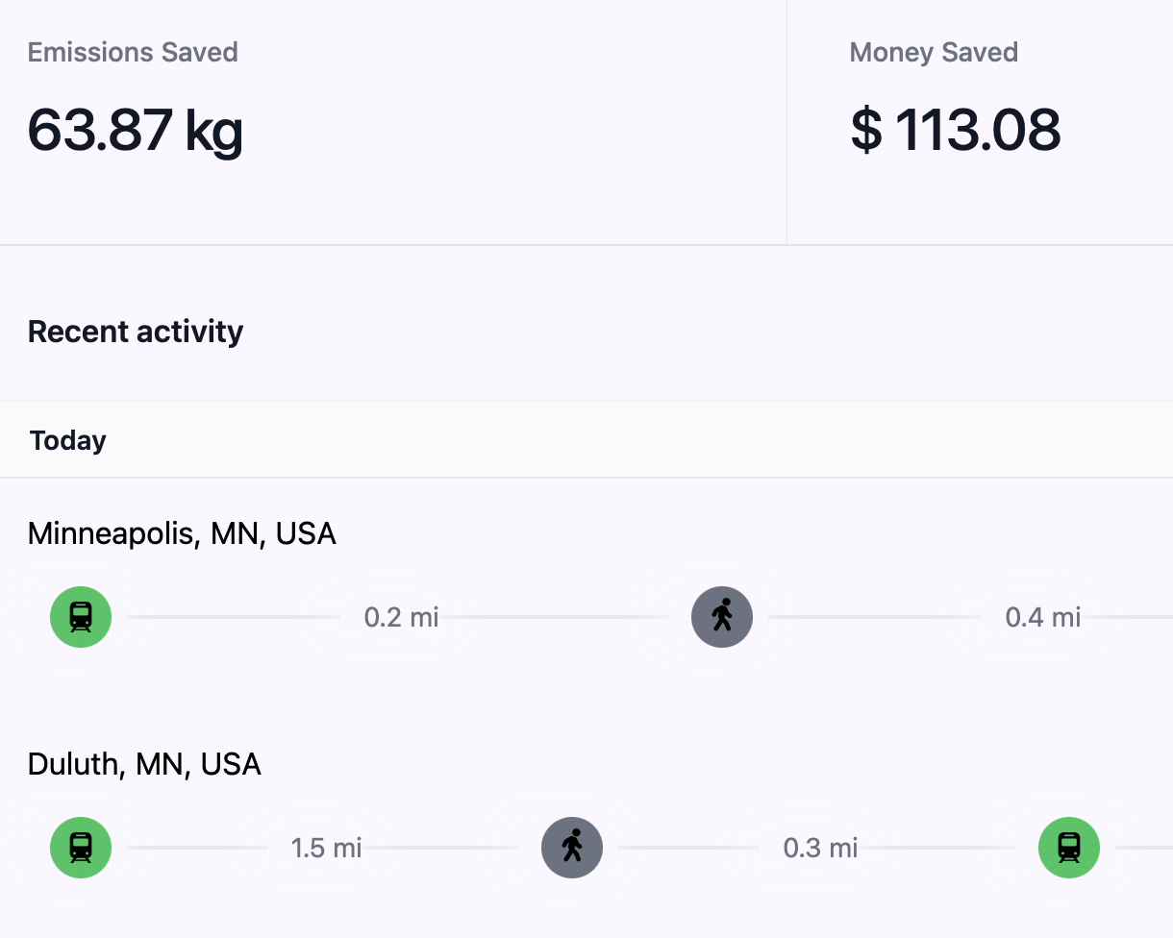Image resolution: width=1173 pixels, height=938 pixels.
Task: Click the line between Minneapolis train icon and 0.2 mi
Action: pos(233,617)
